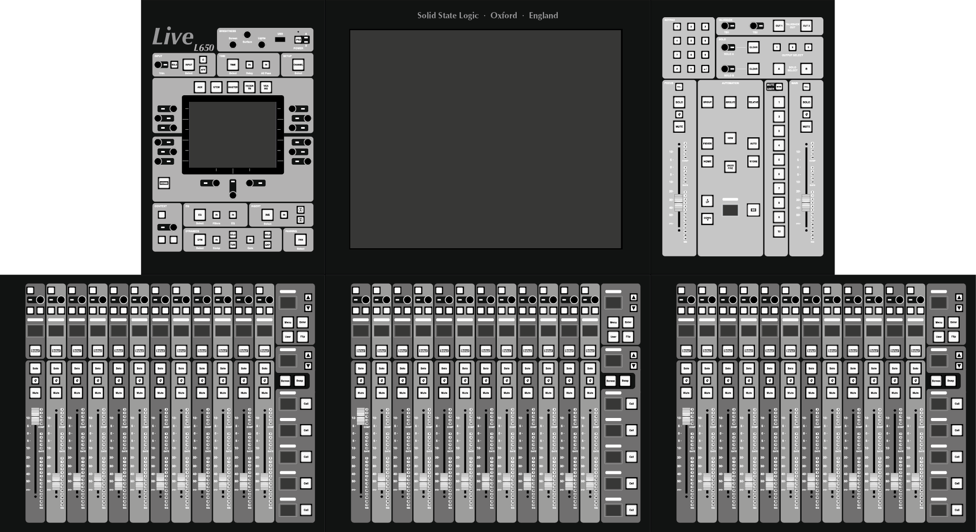Select the FADER TB button
Image resolution: width=976 pixels, height=532 pixels.
pyautogui.click(x=249, y=87)
